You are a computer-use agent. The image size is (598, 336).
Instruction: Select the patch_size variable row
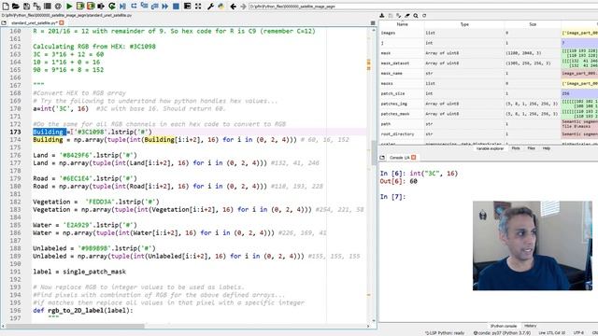[x=489, y=93]
